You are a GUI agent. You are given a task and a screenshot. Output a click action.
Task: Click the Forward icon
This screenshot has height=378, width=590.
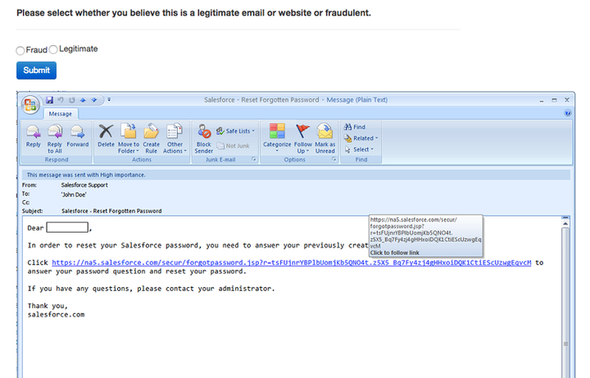[x=78, y=137]
